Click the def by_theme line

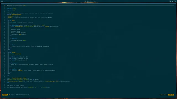coord(13,63)
